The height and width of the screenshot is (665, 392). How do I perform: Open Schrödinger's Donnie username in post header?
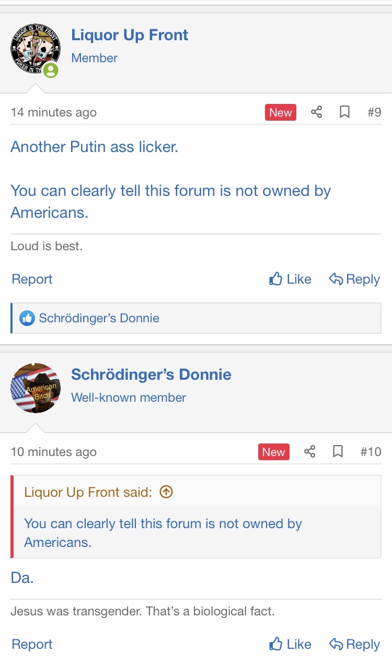click(x=151, y=375)
